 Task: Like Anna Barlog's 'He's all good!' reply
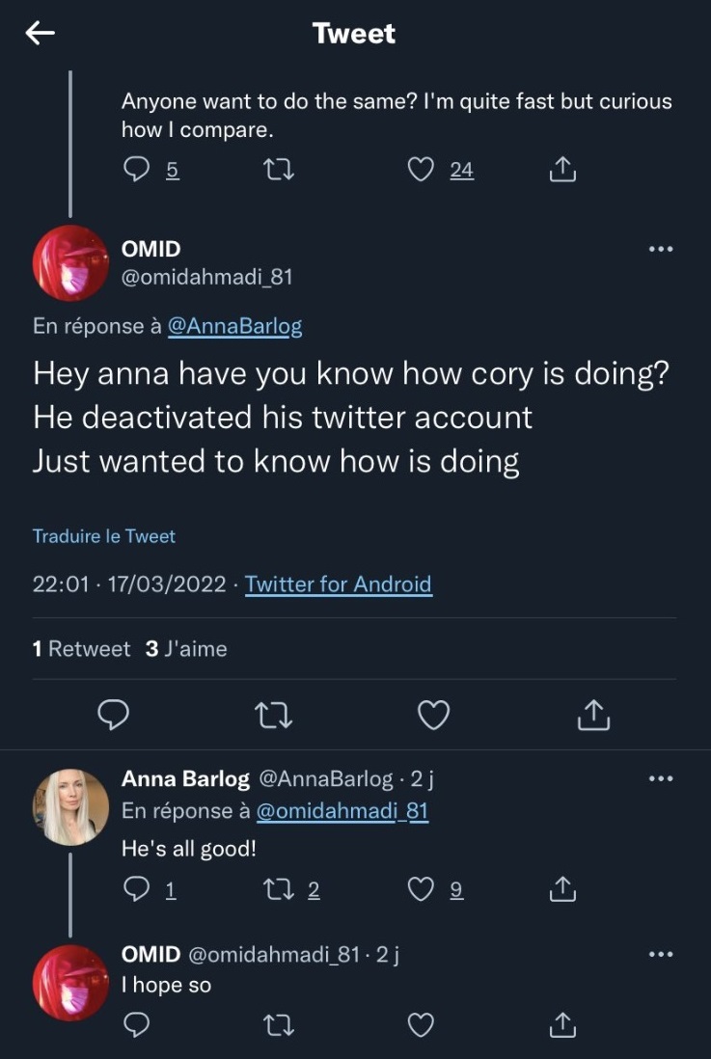[421, 890]
